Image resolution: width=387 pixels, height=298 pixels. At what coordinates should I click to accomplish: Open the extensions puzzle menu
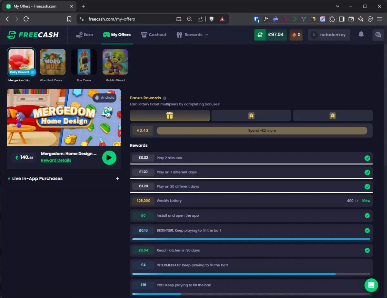[332, 19]
